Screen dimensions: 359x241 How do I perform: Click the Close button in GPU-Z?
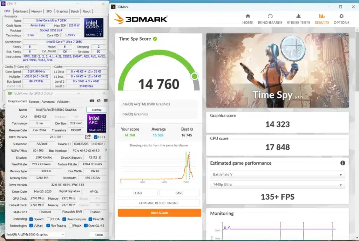99,235
